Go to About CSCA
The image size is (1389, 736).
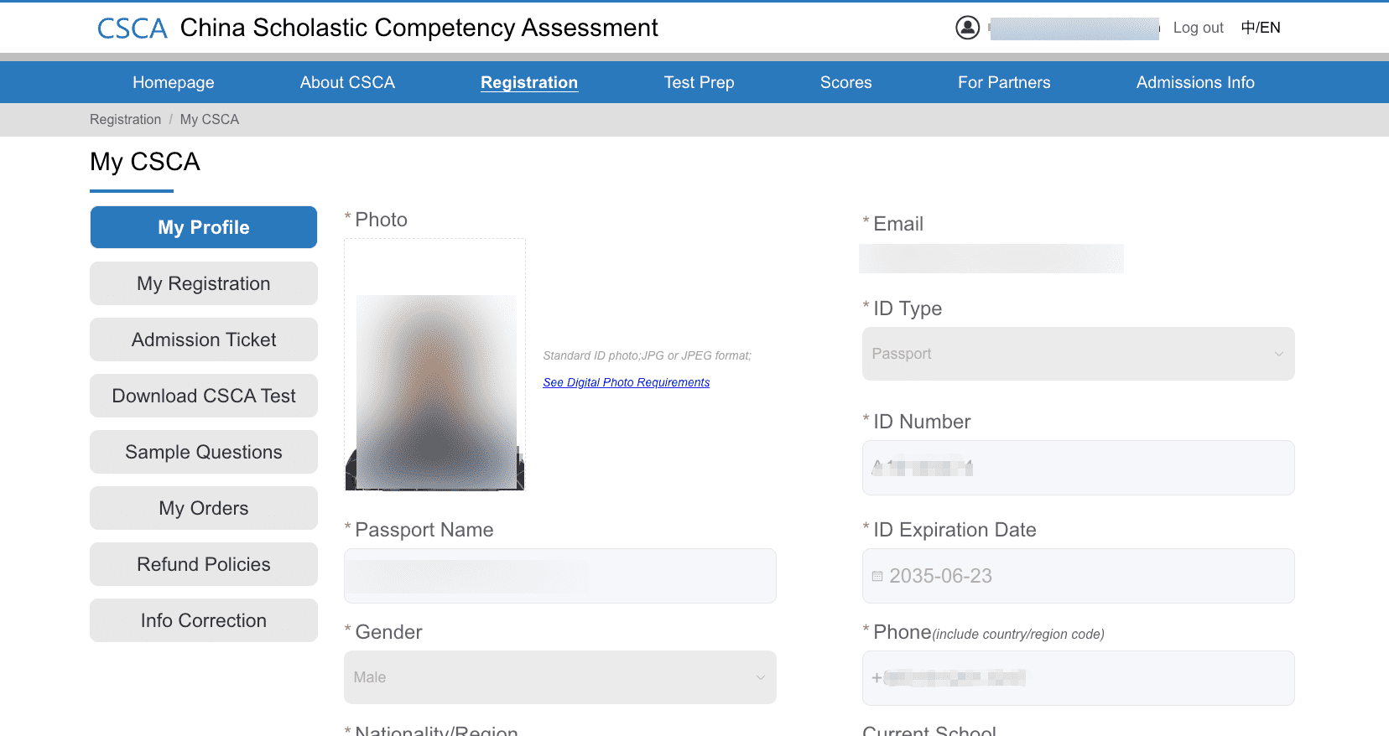click(347, 82)
